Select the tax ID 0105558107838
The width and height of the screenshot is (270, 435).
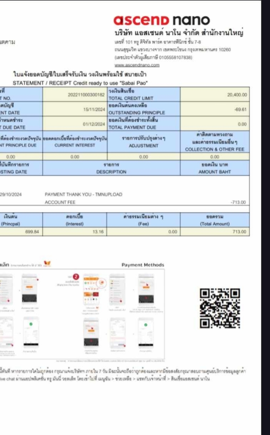point(175,58)
